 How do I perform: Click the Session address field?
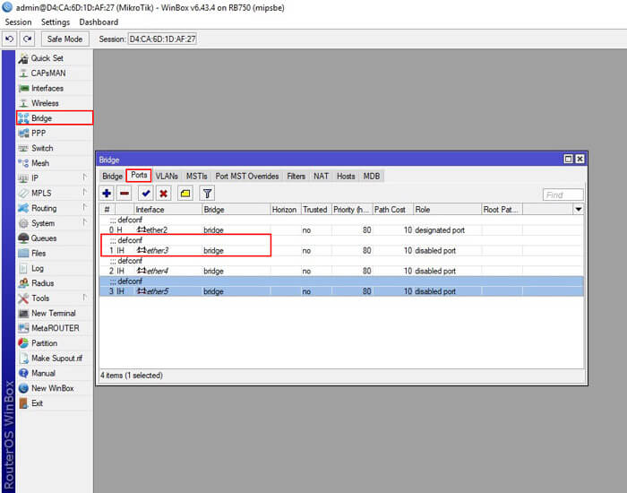[162, 39]
